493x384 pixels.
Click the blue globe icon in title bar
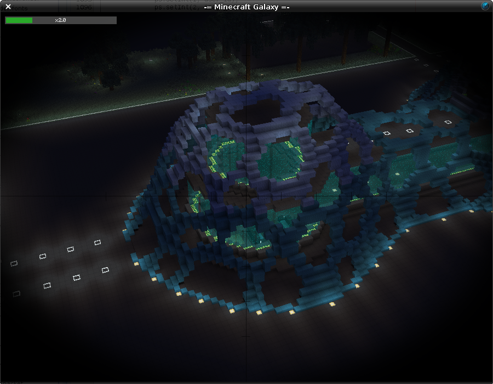[485, 6]
